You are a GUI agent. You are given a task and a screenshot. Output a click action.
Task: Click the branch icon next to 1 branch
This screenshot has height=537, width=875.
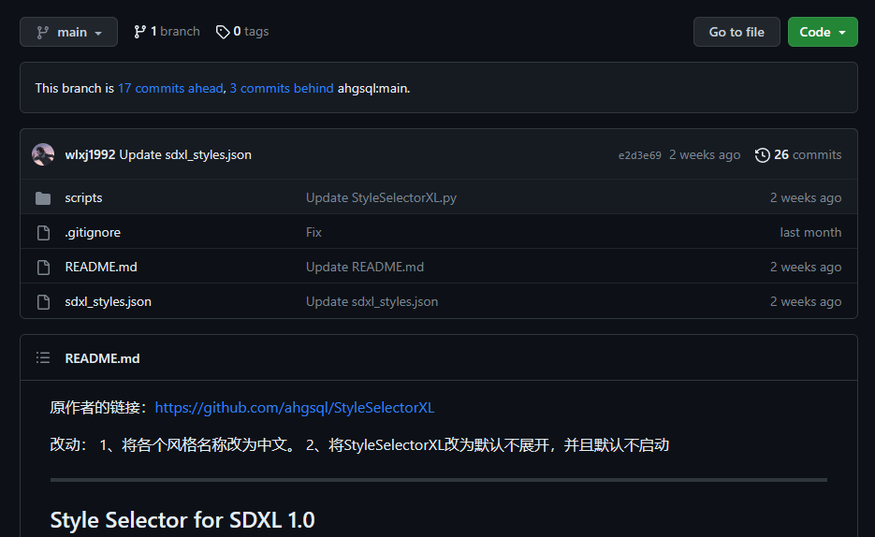click(139, 32)
